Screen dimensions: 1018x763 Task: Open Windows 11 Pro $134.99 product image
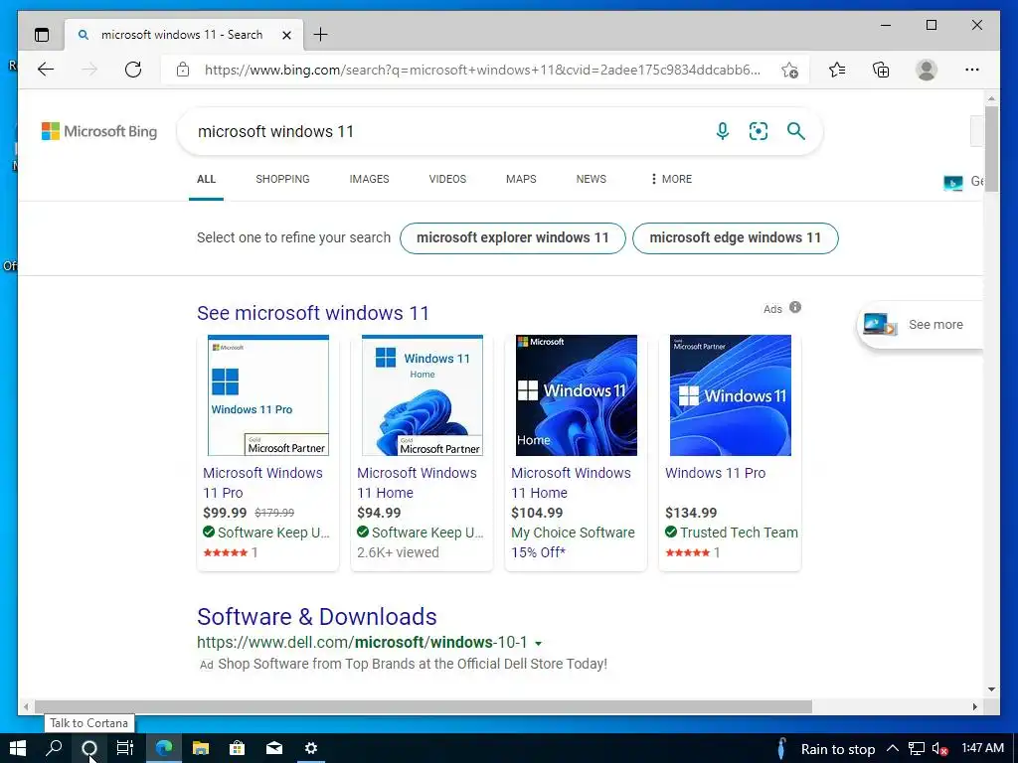[731, 395]
